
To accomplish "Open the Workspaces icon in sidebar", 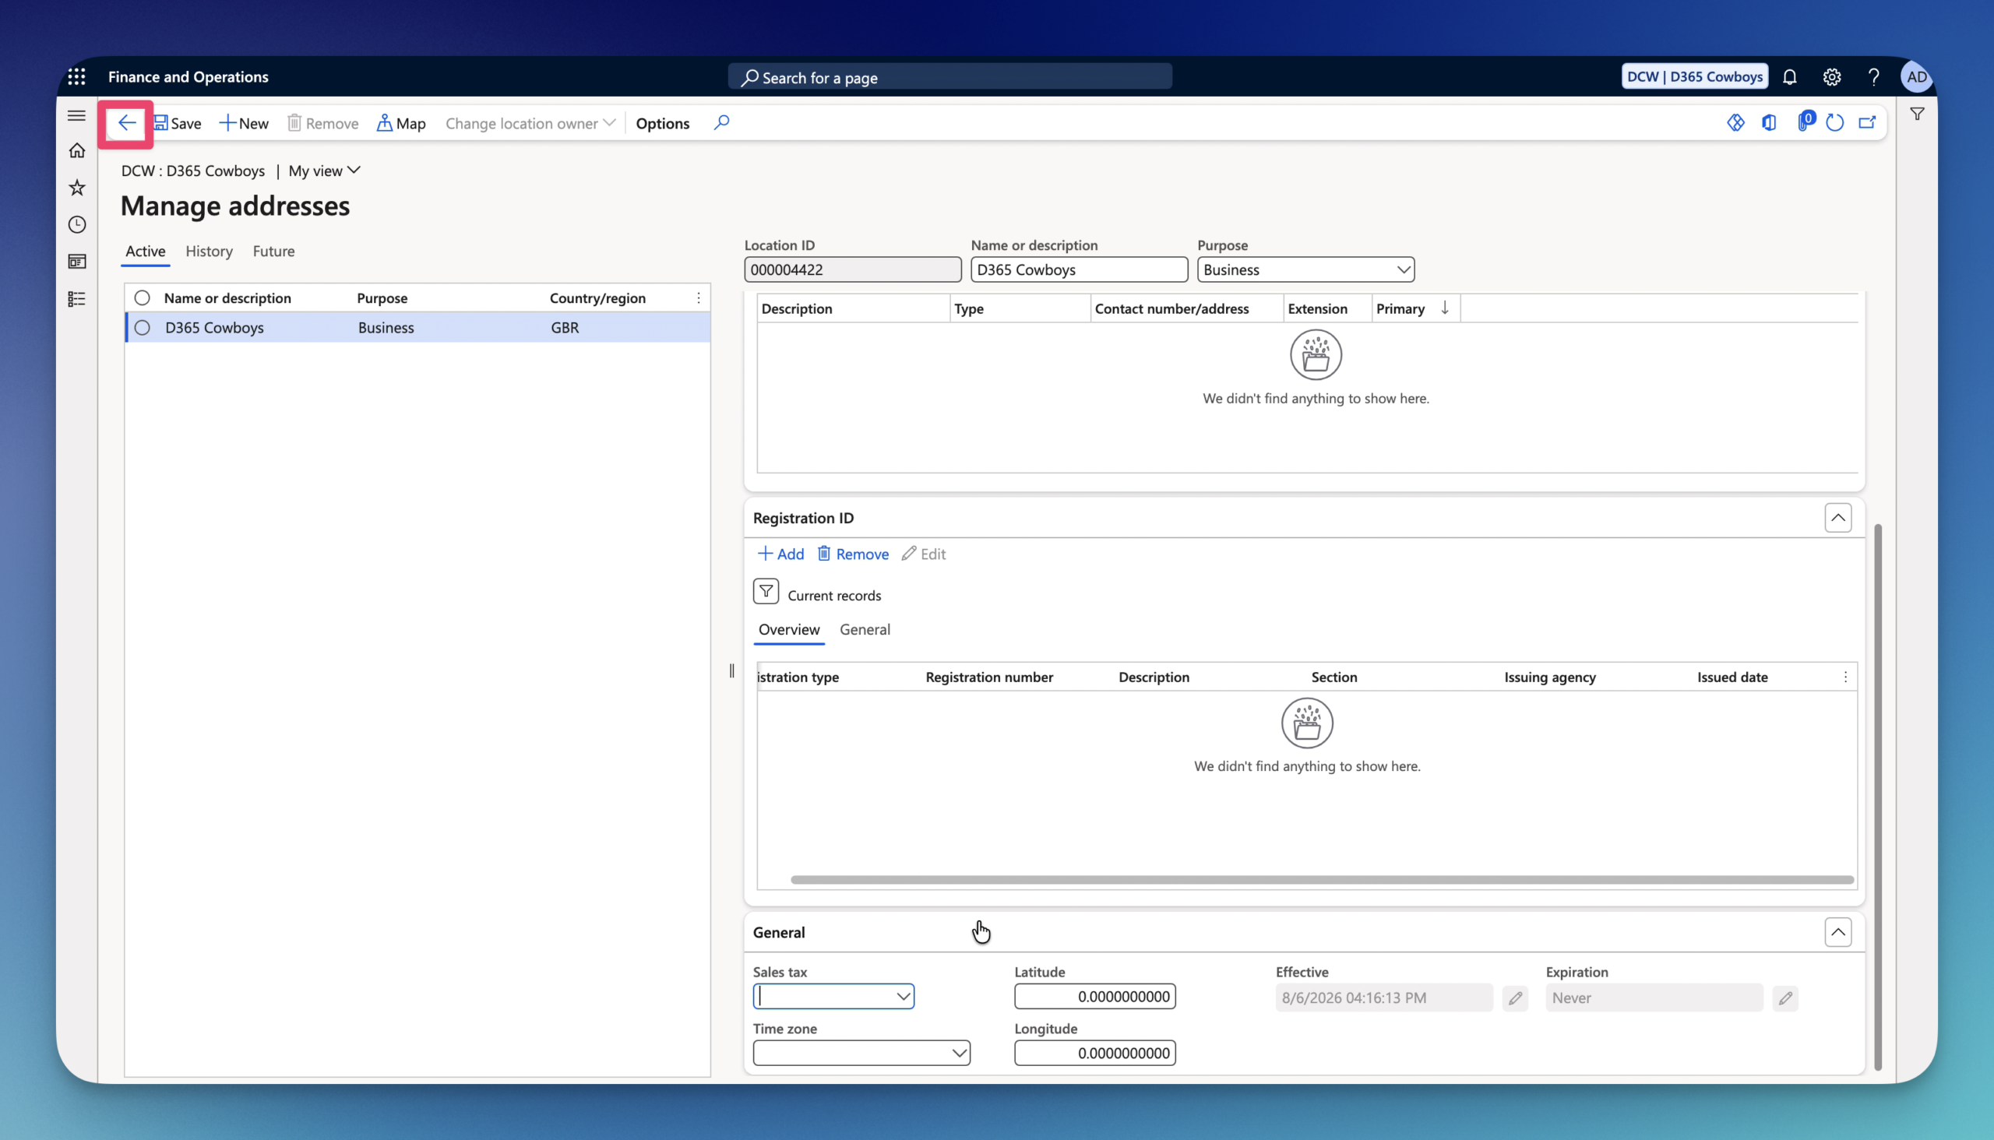I will [77, 262].
